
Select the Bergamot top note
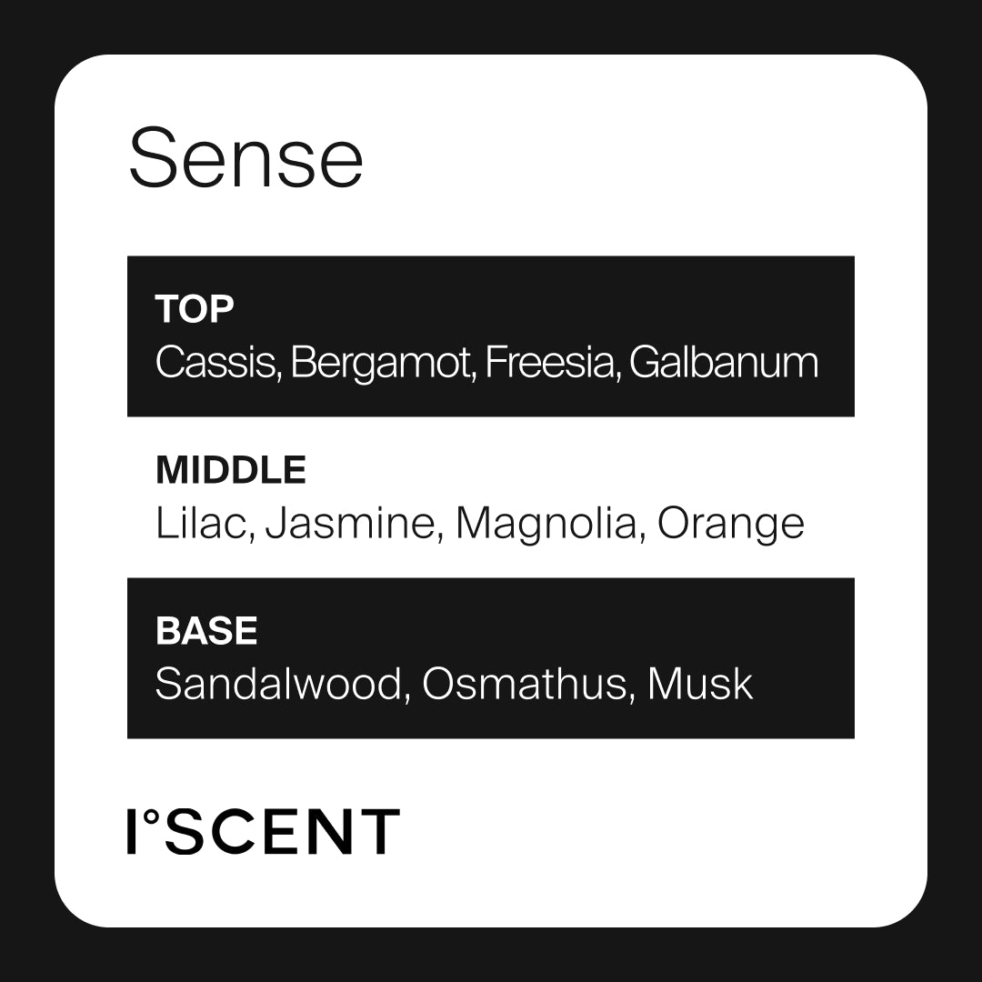384,365
